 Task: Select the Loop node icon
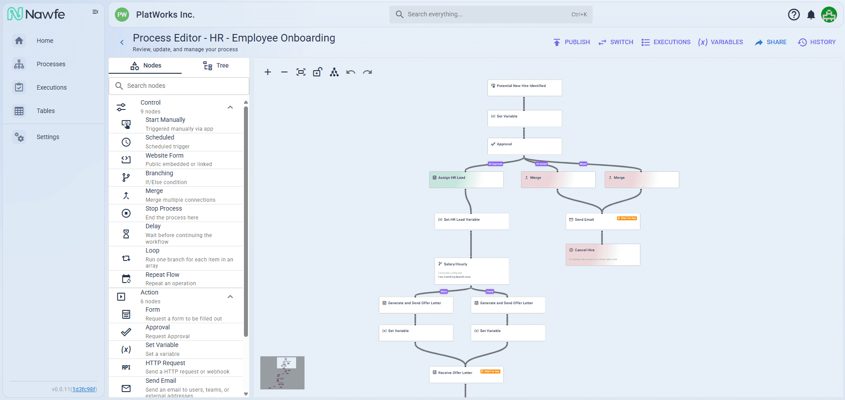126,258
